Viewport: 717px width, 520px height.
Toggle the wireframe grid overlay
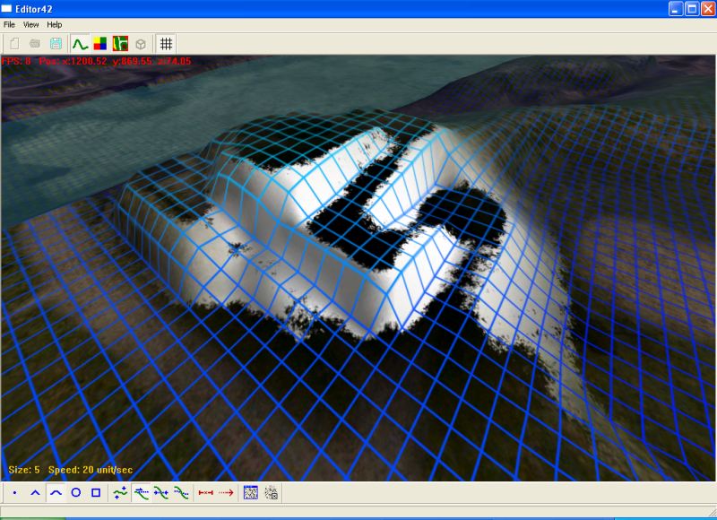coord(166,43)
